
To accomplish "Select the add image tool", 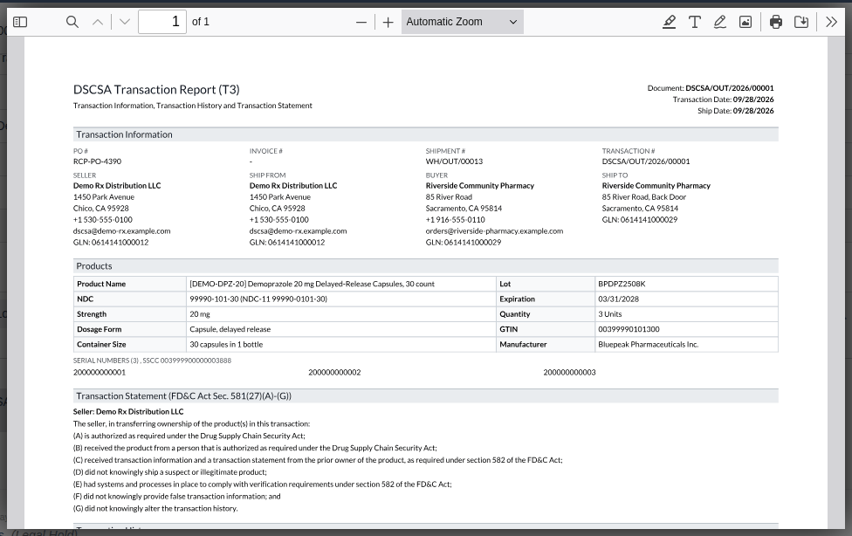I will 745,22.
